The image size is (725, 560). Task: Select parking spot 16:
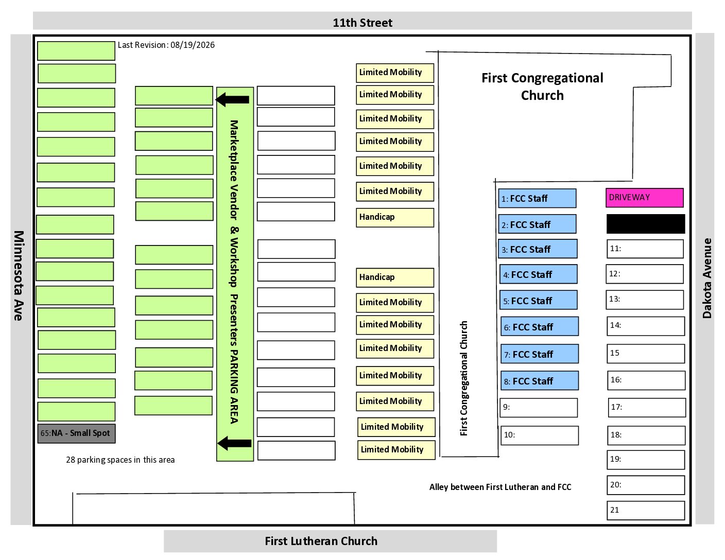647,380
